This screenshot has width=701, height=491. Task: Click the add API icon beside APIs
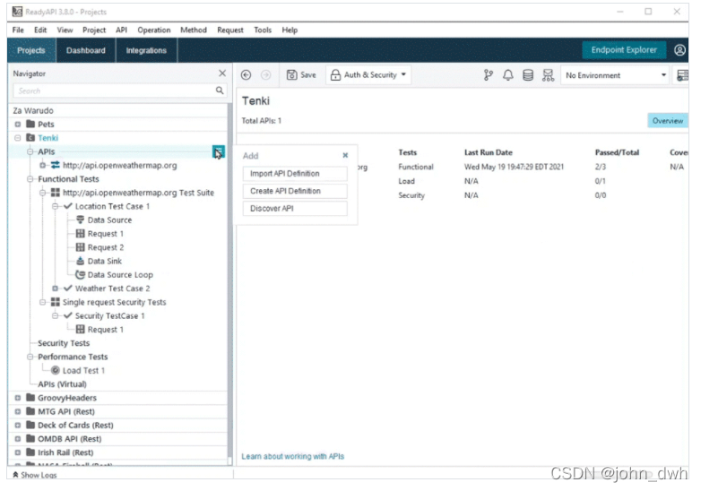coord(218,152)
